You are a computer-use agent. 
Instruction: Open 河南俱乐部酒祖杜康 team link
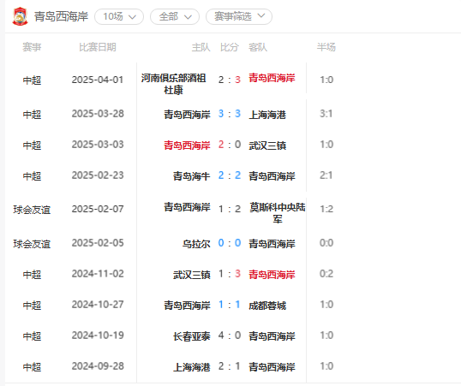click(x=173, y=84)
